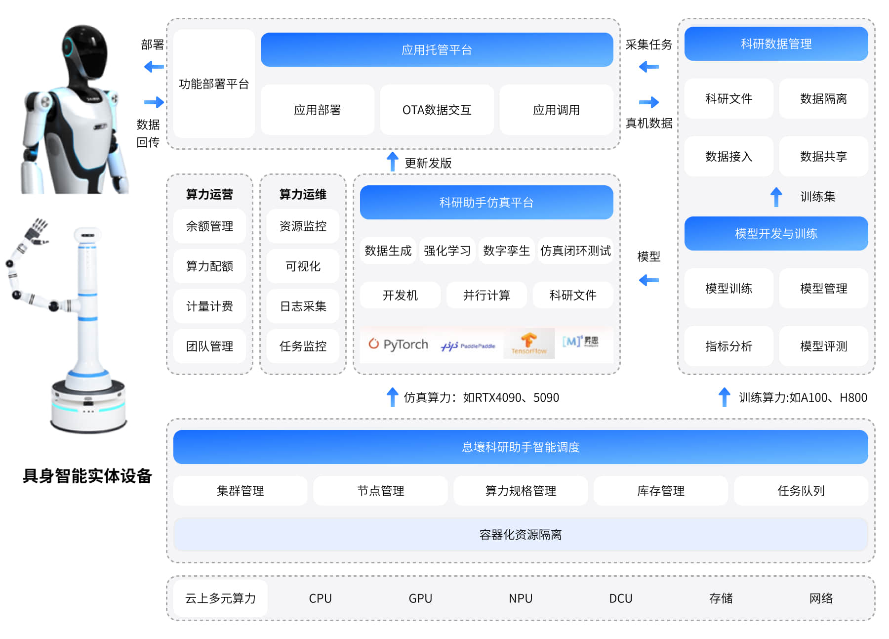Click the GPU label
889x639 pixels.
coord(420,598)
